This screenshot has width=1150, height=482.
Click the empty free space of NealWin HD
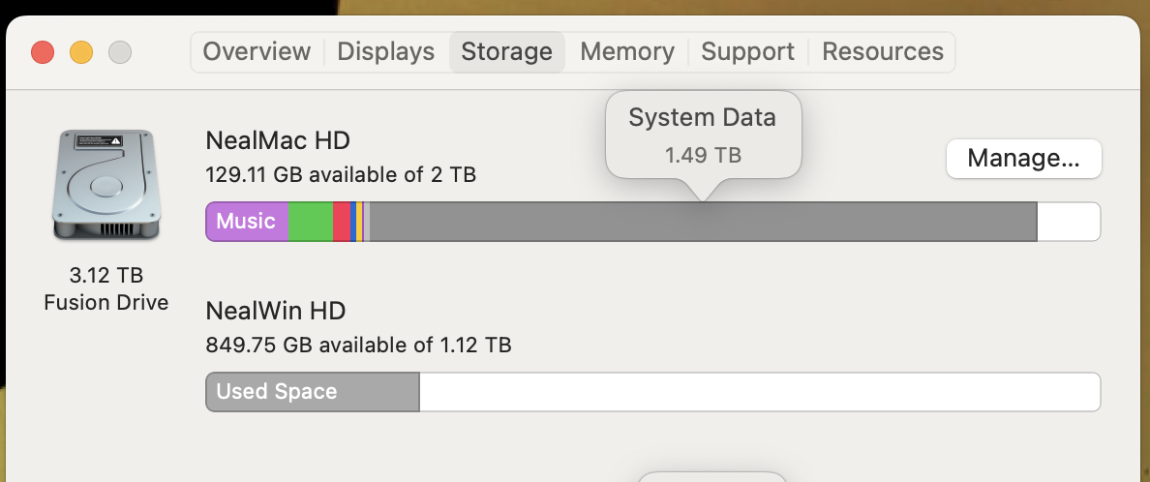(759, 392)
